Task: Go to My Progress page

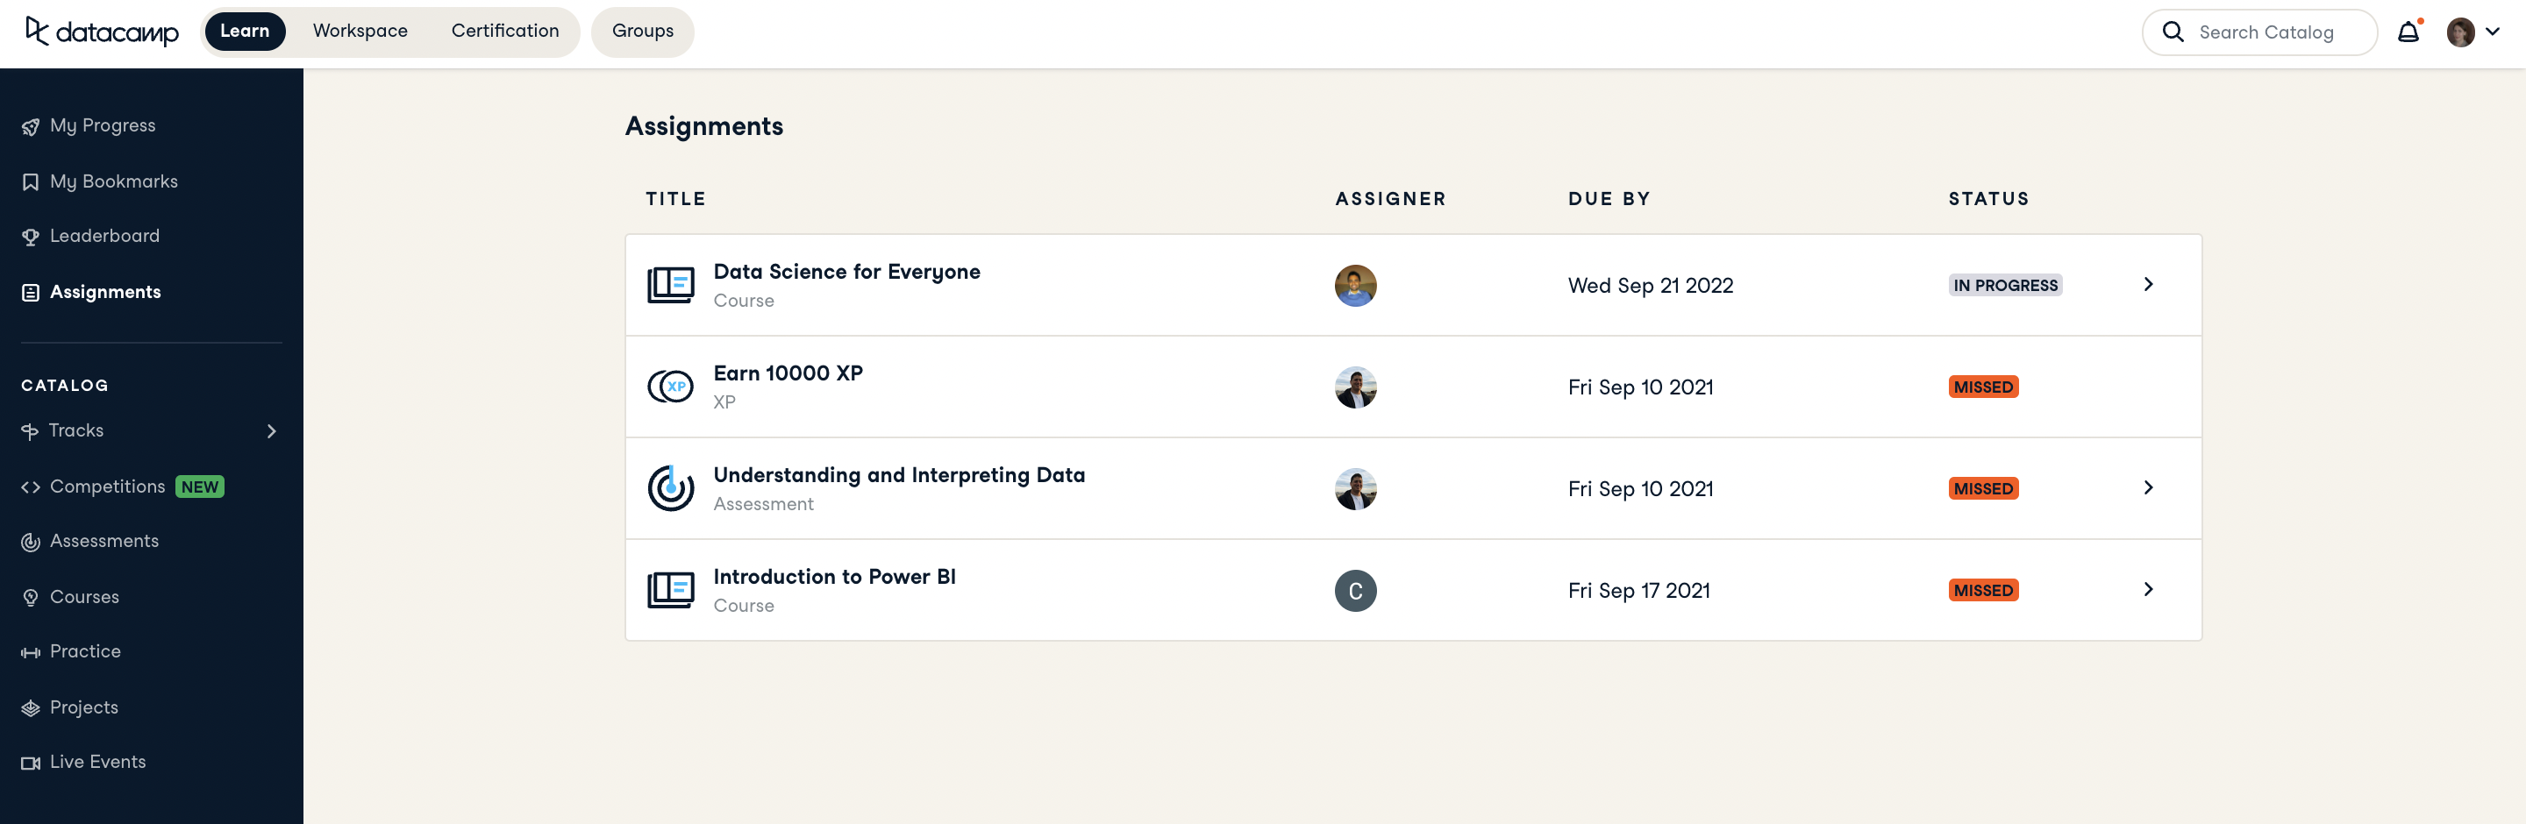Action: [102, 125]
